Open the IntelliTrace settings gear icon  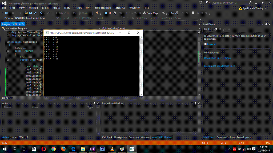pyautogui.click(x=216, y=29)
